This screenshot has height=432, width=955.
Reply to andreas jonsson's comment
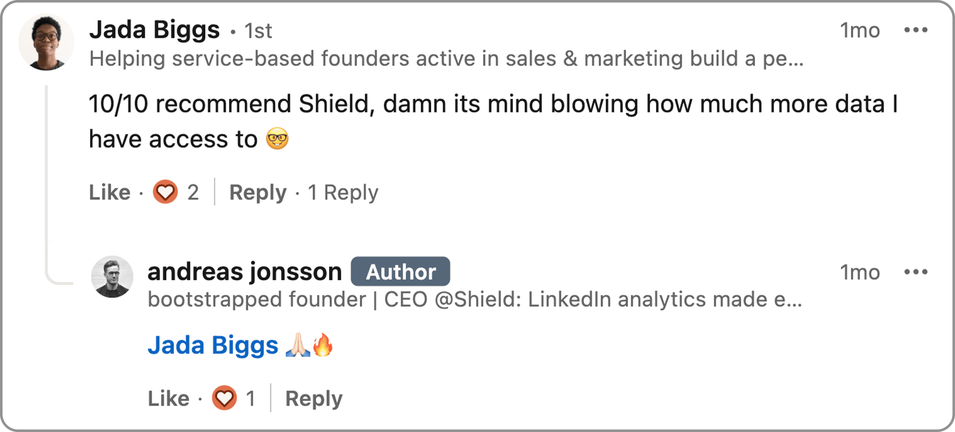pyautogui.click(x=314, y=398)
